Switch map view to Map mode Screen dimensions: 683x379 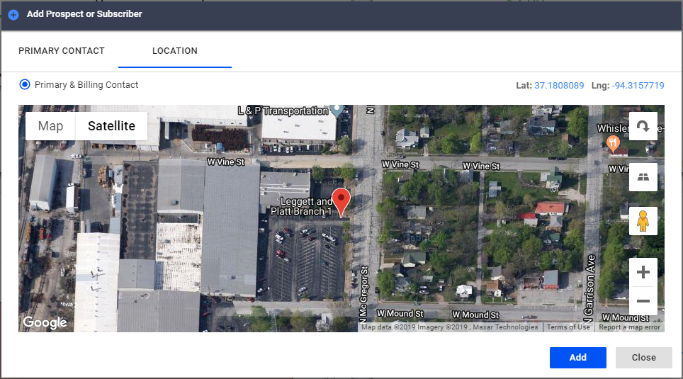point(50,126)
